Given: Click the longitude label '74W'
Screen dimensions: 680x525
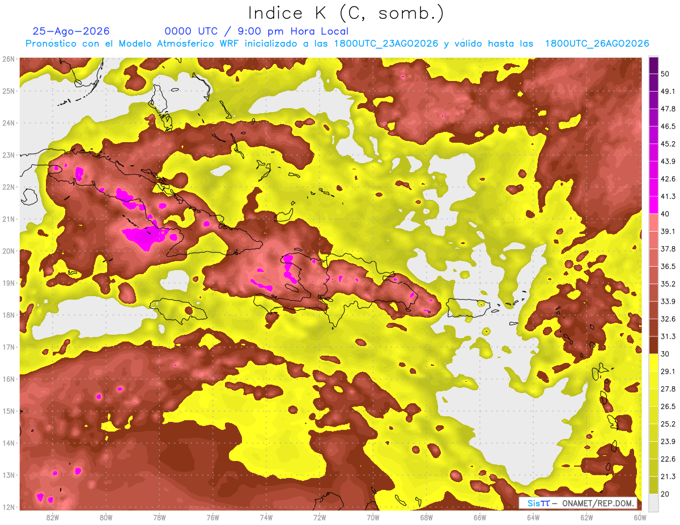Looking at the screenshot, I should click(266, 517).
